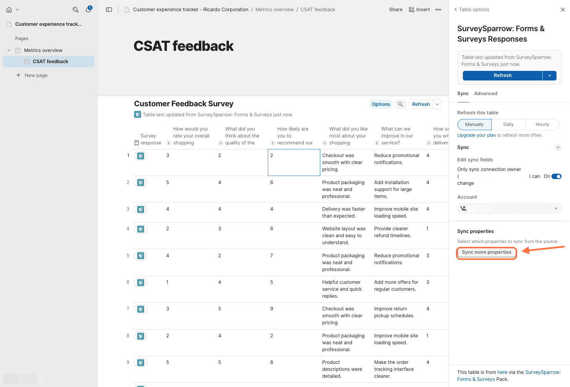Viewport: 570px width, 387px height.
Task: Expand dropdown arrow beside blue Refresh button
Action: 549,75
